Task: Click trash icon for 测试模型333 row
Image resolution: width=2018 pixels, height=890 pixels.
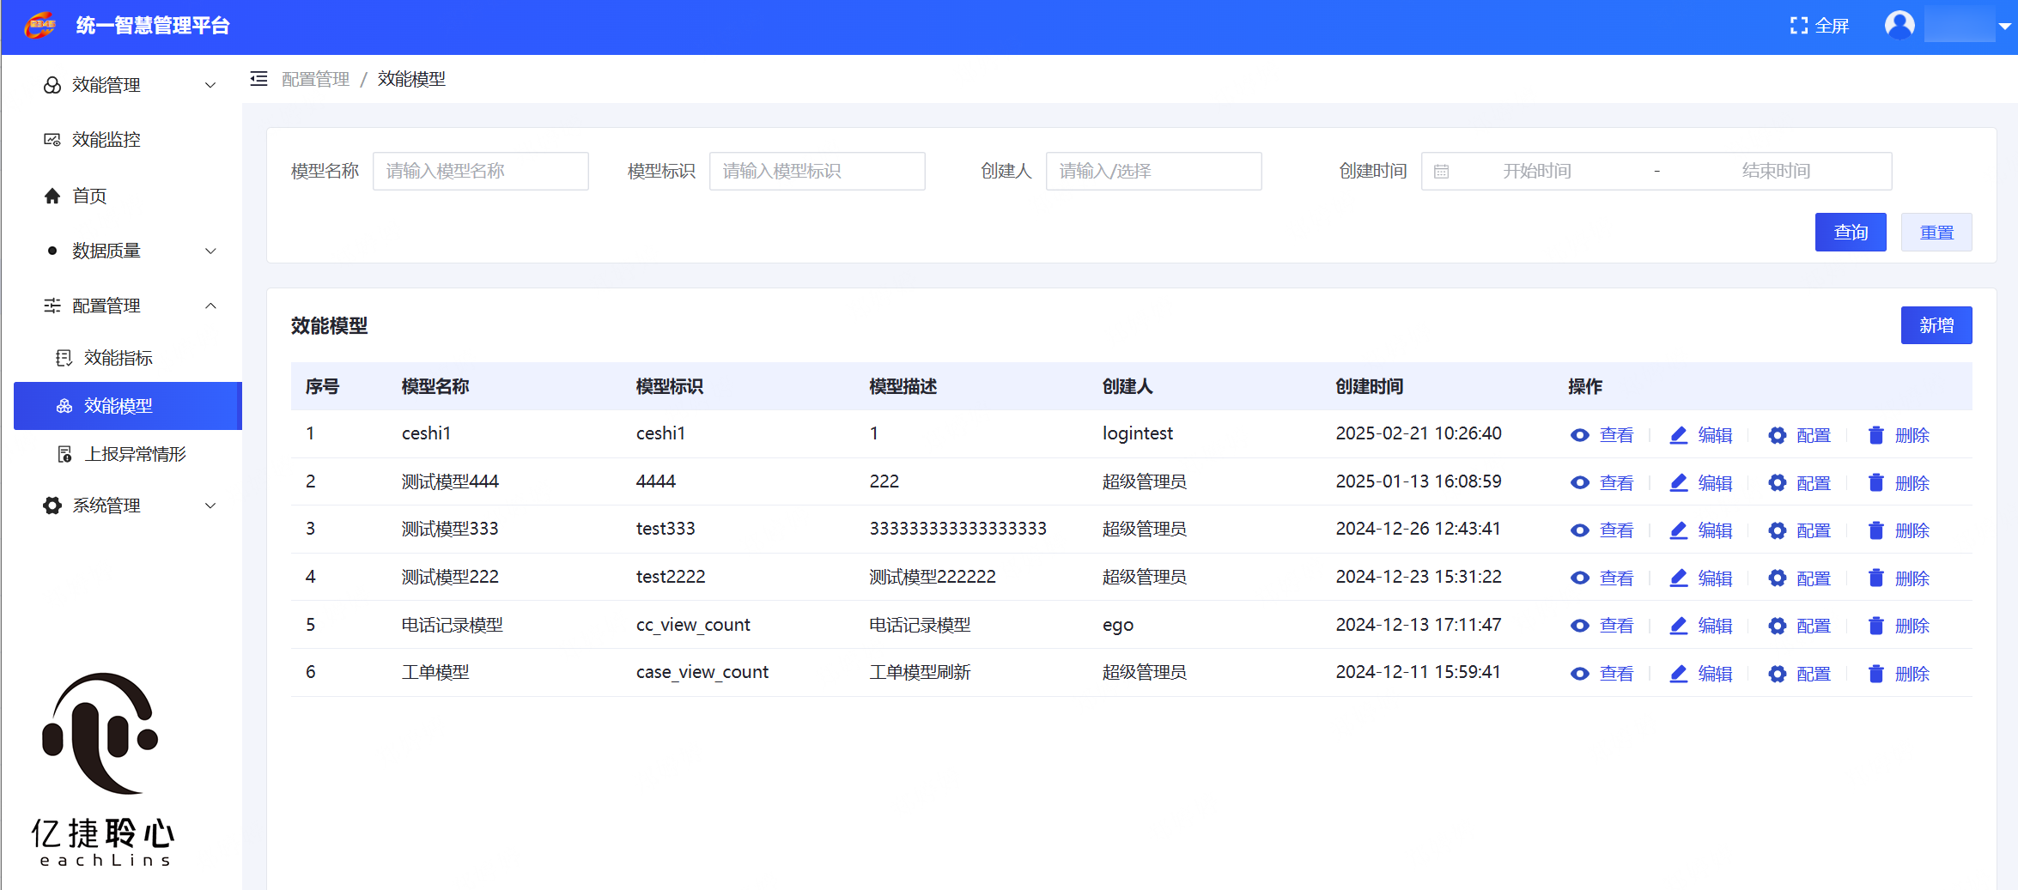Action: (x=1876, y=530)
